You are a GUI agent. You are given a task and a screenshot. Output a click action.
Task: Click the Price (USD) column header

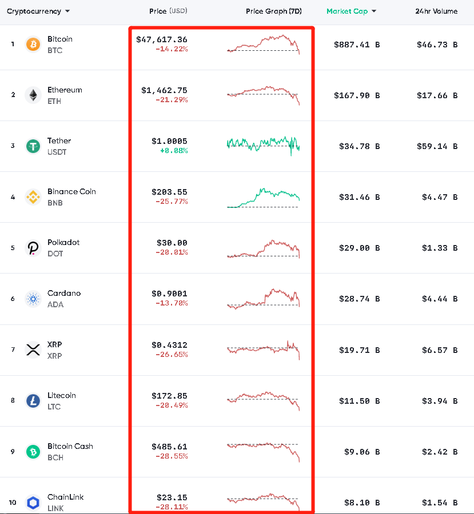pyautogui.click(x=168, y=11)
